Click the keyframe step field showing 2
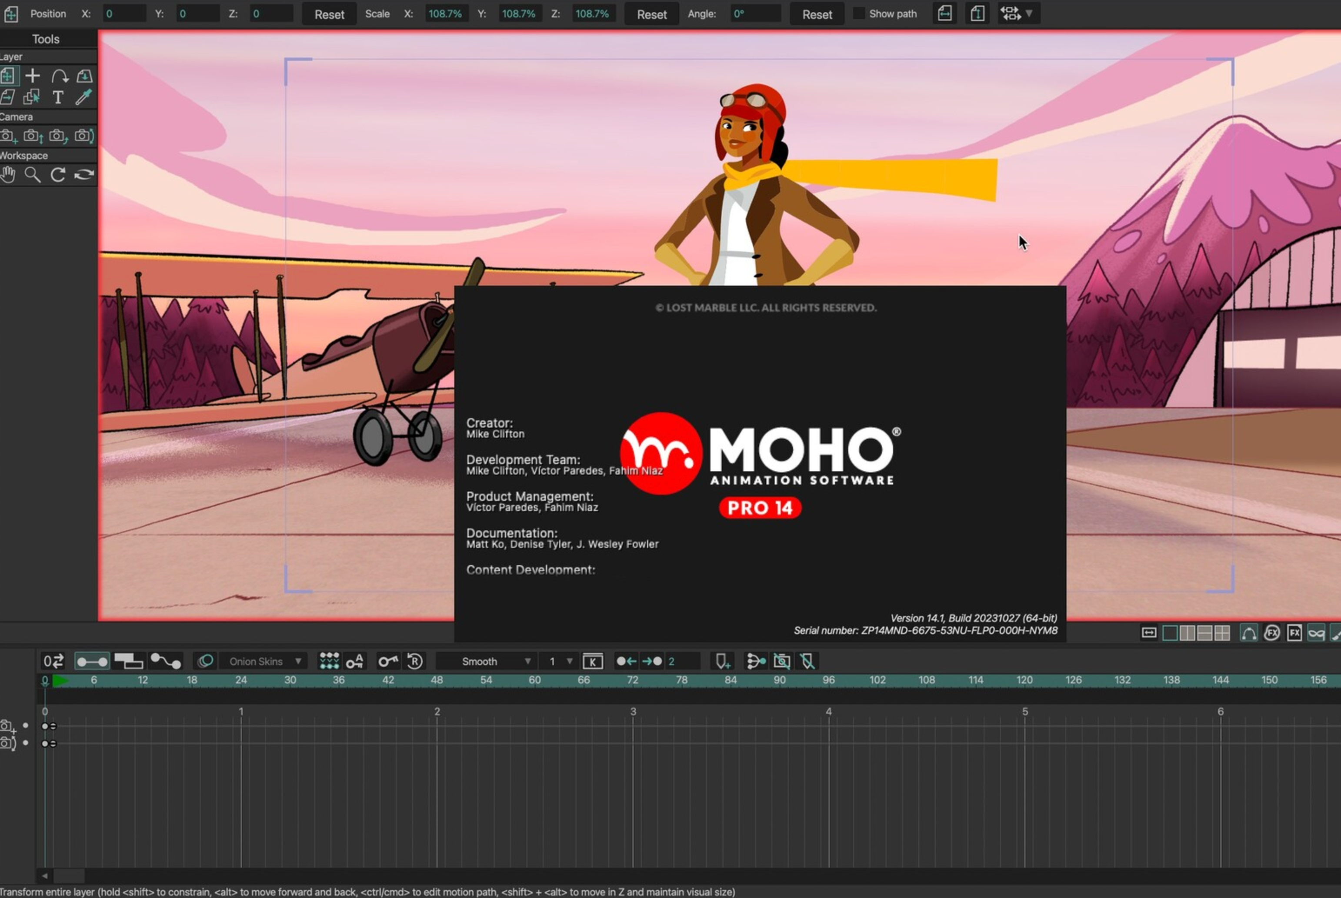The width and height of the screenshot is (1341, 898). coord(683,662)
